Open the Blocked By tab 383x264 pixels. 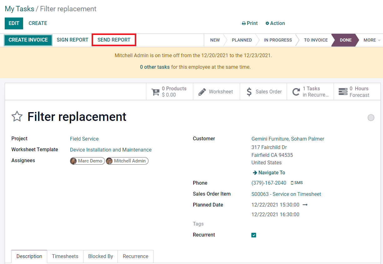tap(100, 257)
